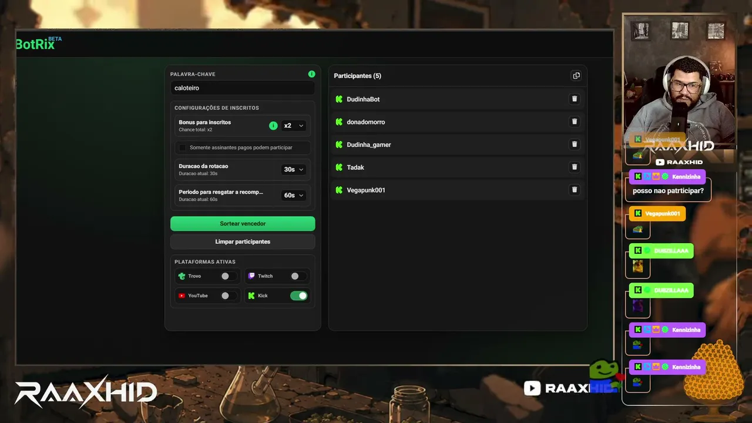The width and height of the screenshot is (752, 423).
Task: Select the participant name Tadak
Action: [x=355, y=167]
